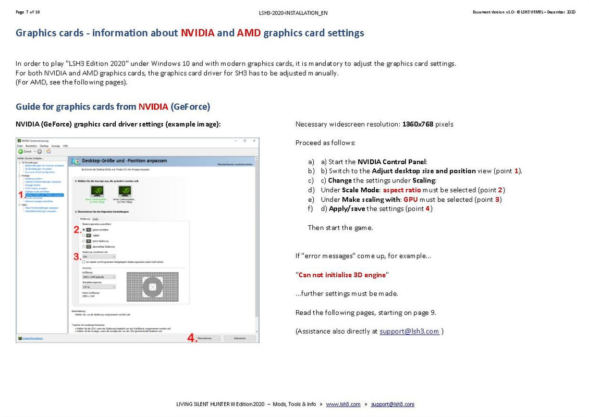Open the Bearbeiten menu

pyautogui.click(x=31, y=146)
